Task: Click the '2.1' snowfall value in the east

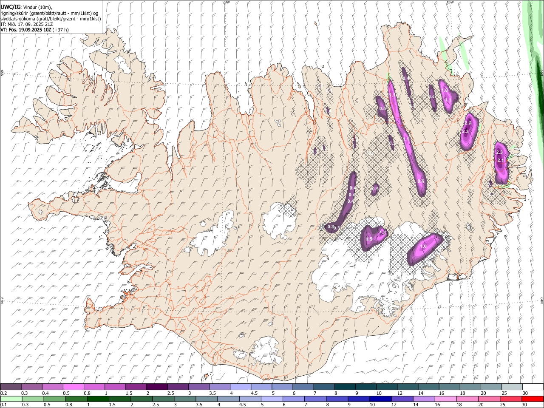Action: (501, 160)
